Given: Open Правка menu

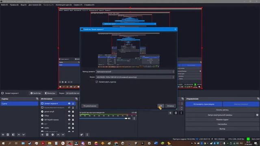Looking at the screenshot, I should [14, 5].
